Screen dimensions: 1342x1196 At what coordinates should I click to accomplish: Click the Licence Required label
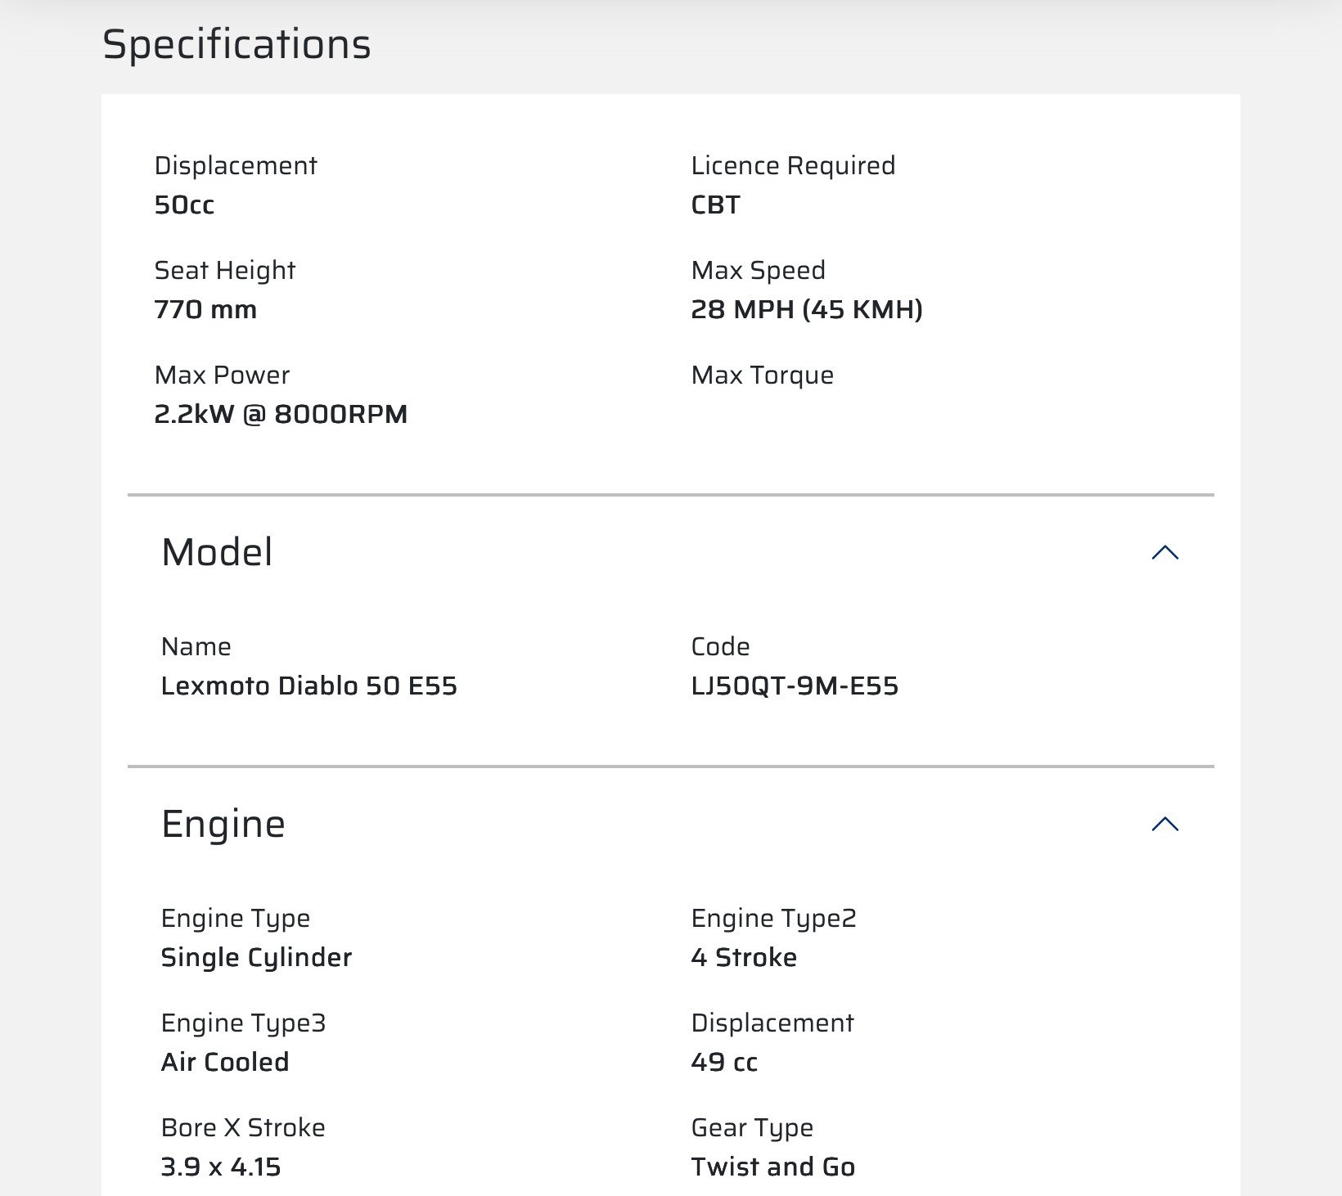tap(792, 165)
